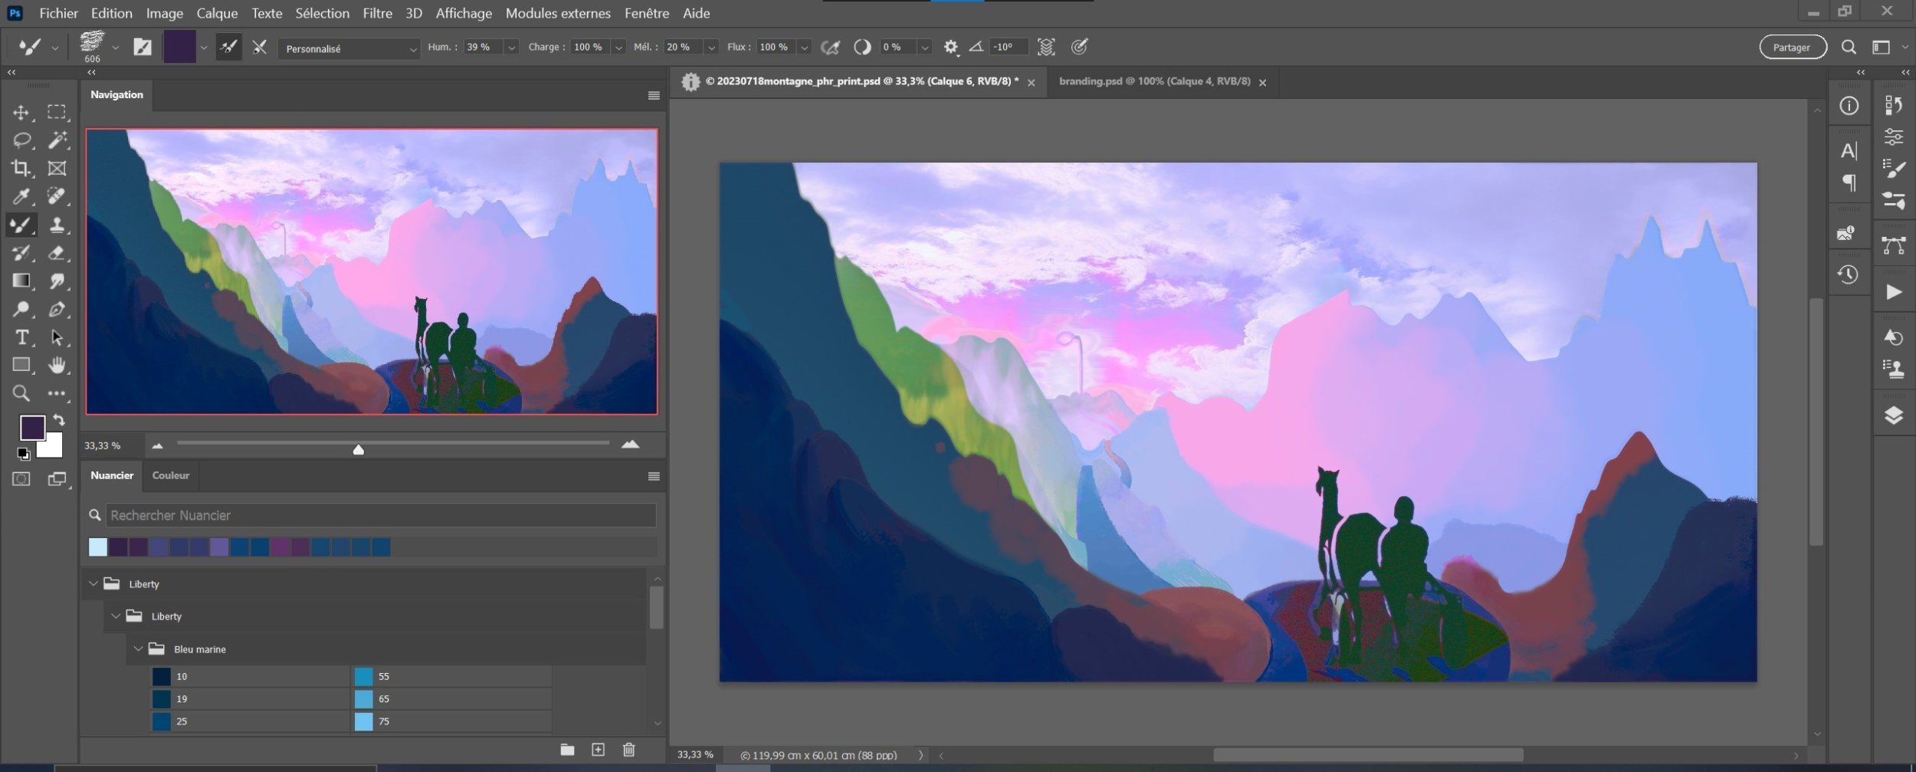Viewport: 1916px width, 772px height.
Task: Open the Personnalisé brush preset dropdown
Action: (349, 49)
